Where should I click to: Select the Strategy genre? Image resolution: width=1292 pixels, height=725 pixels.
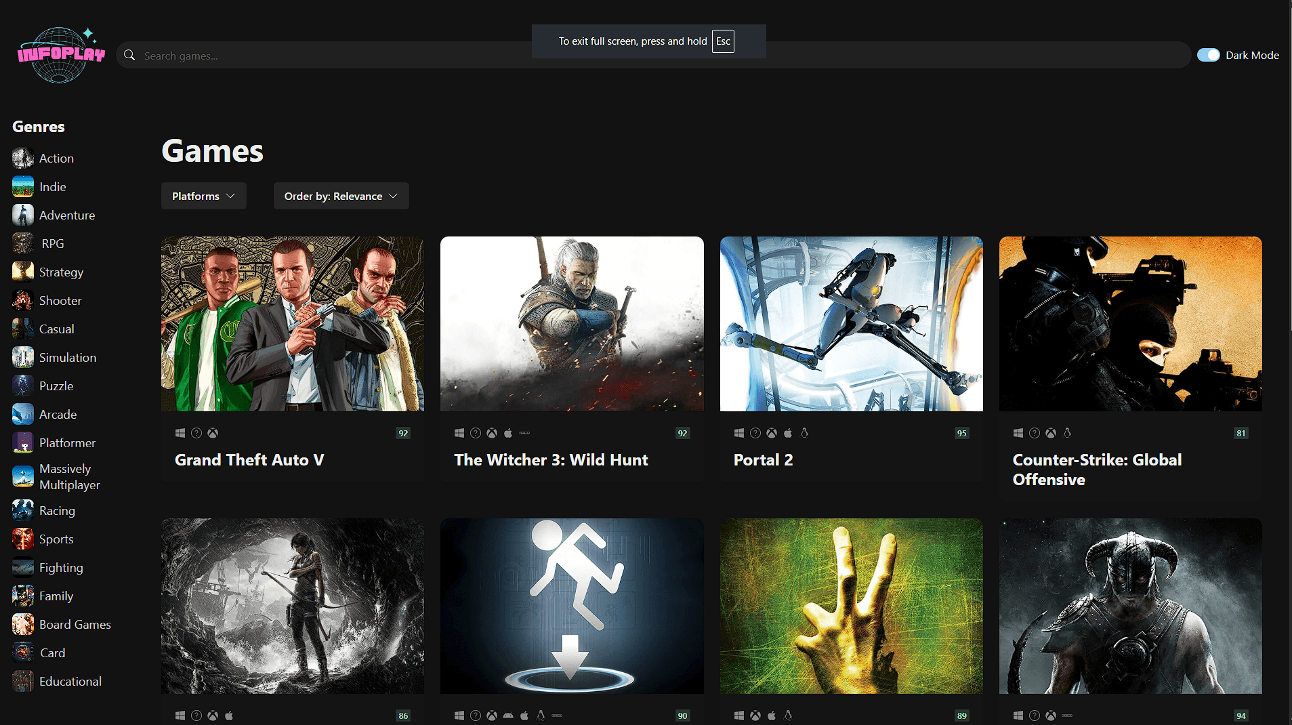coord(61,272)
